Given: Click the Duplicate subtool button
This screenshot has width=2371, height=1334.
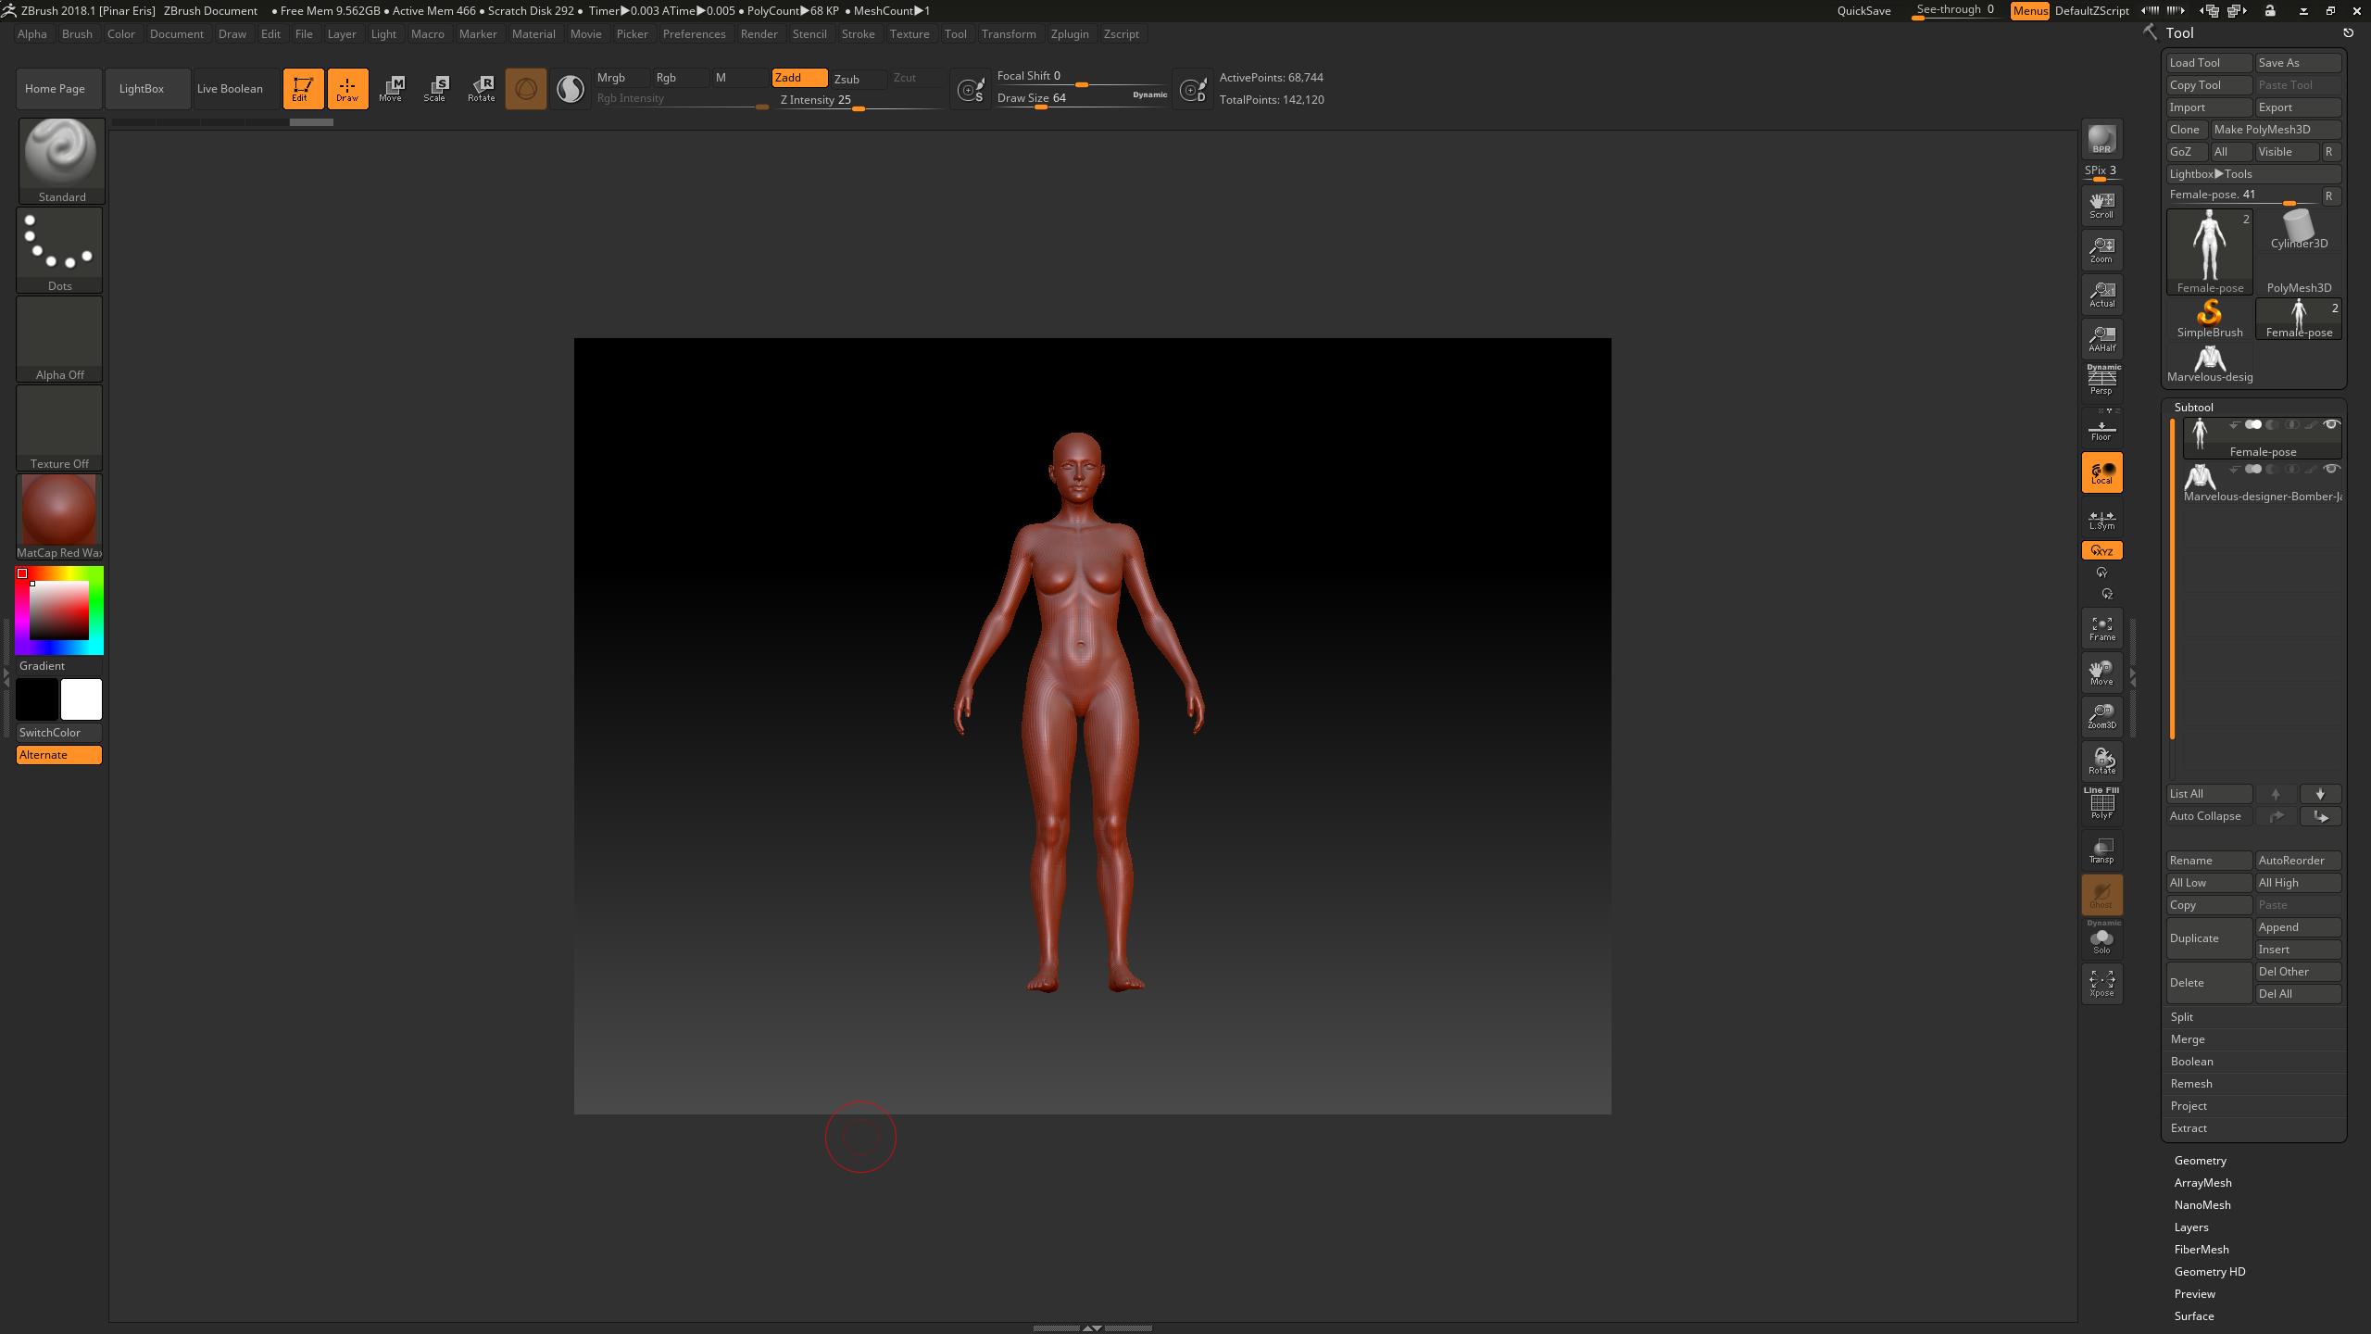Looking at the screenshot, I should click(x=2208, y=938).
